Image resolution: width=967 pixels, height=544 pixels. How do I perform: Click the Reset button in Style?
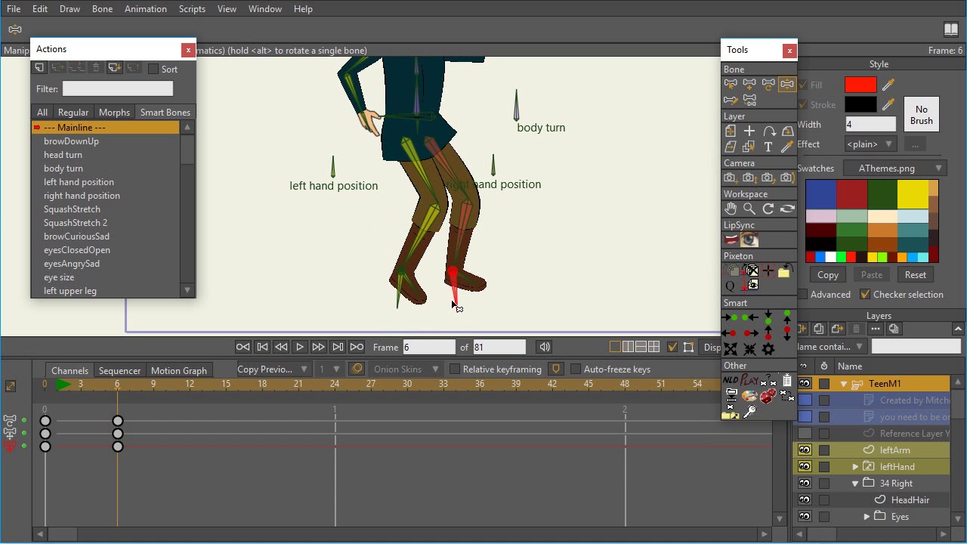tap(915, 275)
